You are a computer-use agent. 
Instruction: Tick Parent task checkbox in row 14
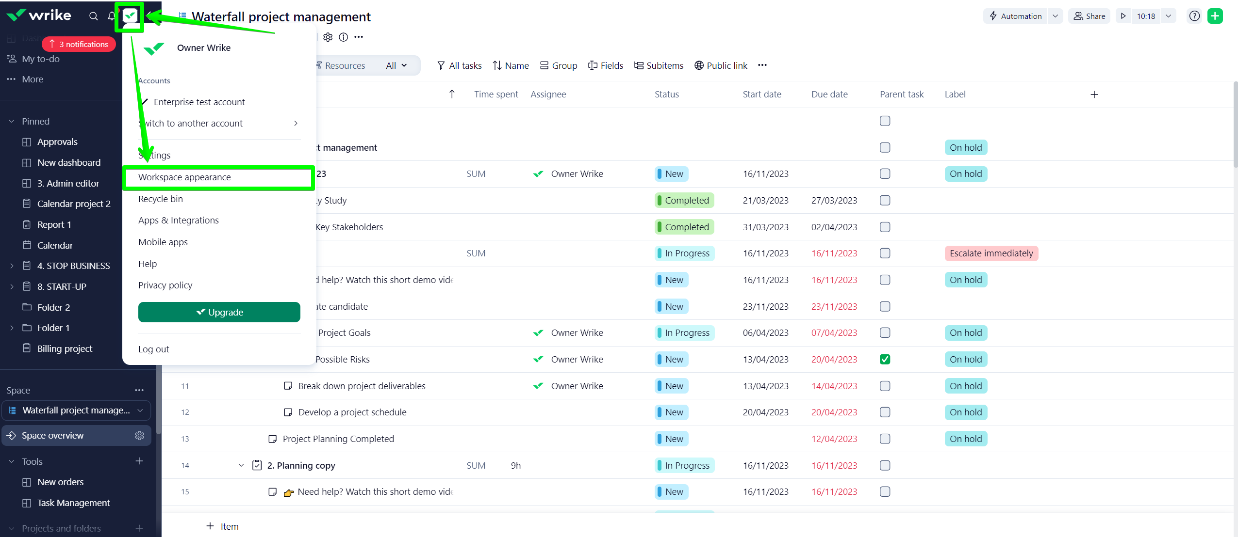885,465
